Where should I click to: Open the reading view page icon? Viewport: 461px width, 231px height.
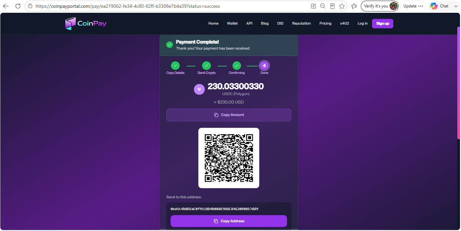[332, 6]
